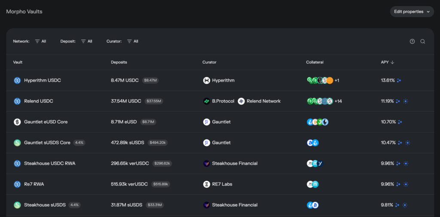The width and height of the screenshot is (440, 217).
Task: Open the Steakhouse sUSDS vault
Action: click(45, 205)
